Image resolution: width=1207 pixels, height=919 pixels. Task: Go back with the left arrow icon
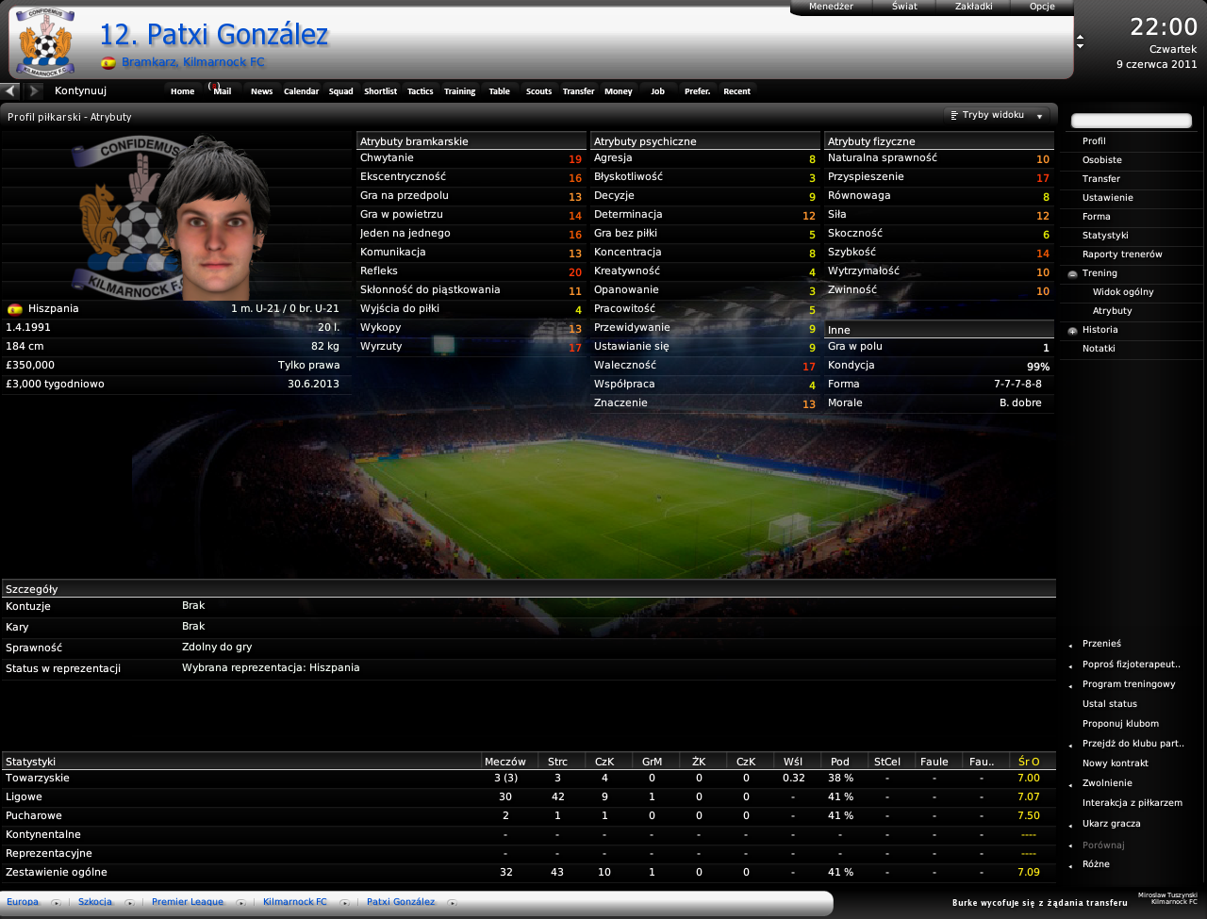pos(10,90)
